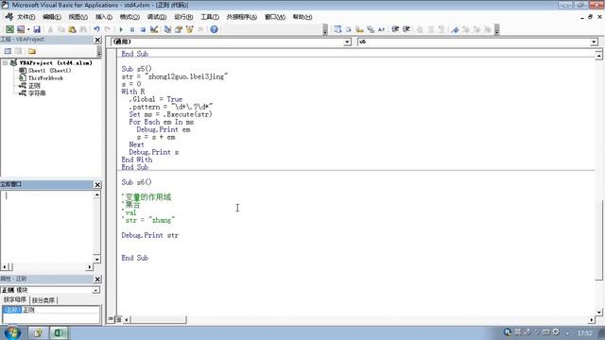The image size is (605, 340).
Task: Click inside the immediate window text area
Action: pyautogui.click(x=47, y=227)
